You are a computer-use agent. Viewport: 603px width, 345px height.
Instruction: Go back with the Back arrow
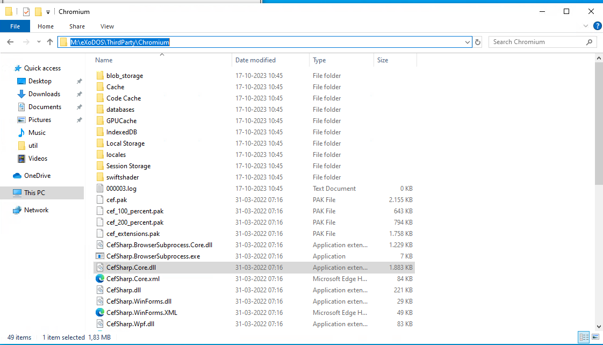(x=10, y=42)
